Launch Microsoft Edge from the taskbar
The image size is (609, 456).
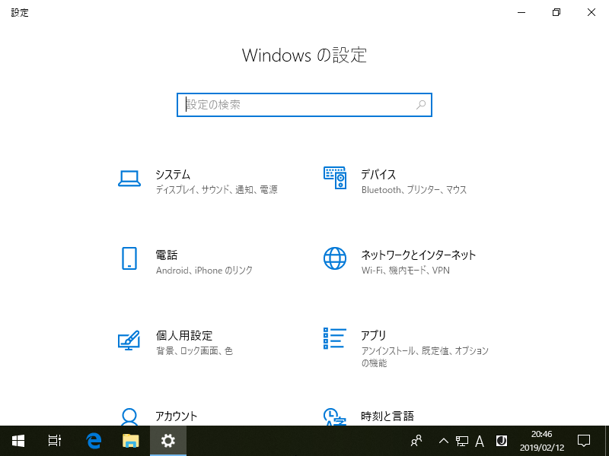tap(93, 441)
